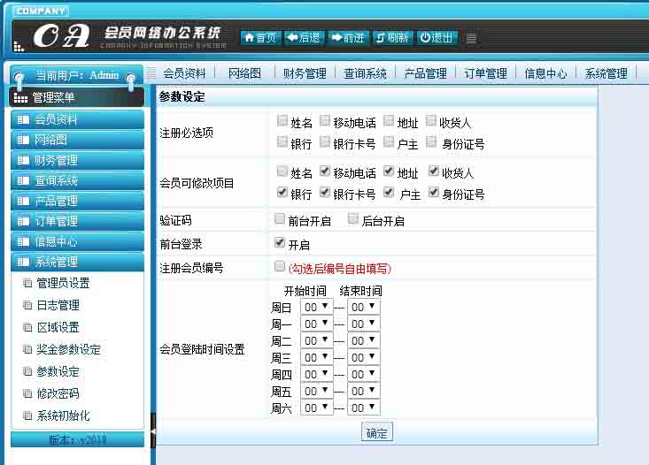Screen dimensions: 649x465
Task: Open the 周三 end time dropdown
Action: [x=363, y=358]
